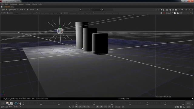Toggle the proxy mode icon
This screenshot has width=194, height=109.
coord(164,10)
